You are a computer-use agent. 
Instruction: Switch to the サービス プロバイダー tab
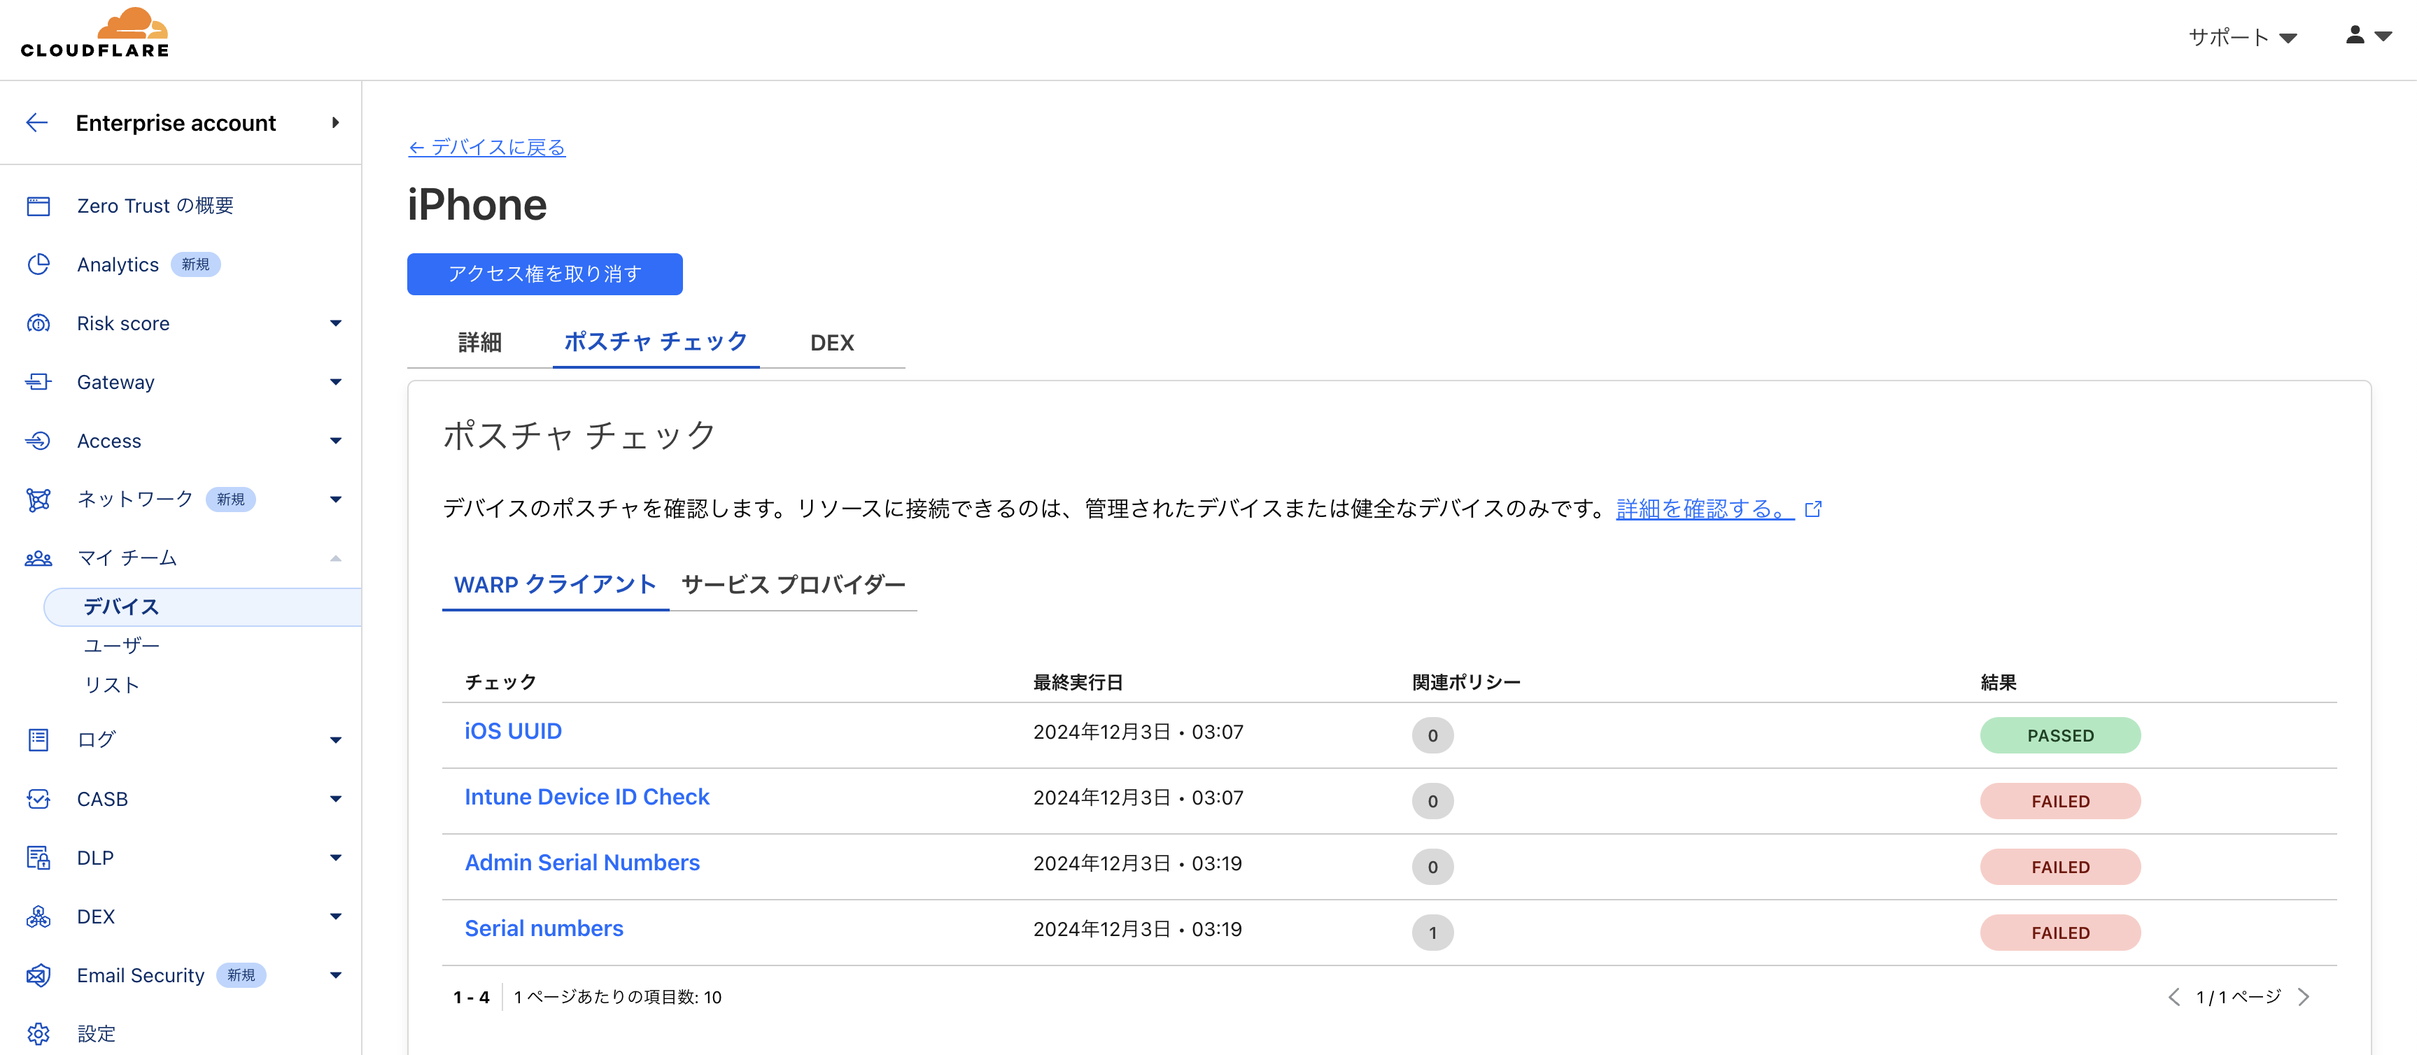click(x=793, y=585)
